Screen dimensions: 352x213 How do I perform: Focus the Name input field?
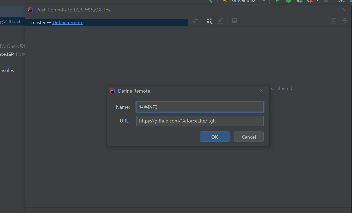tap(200, 107)
